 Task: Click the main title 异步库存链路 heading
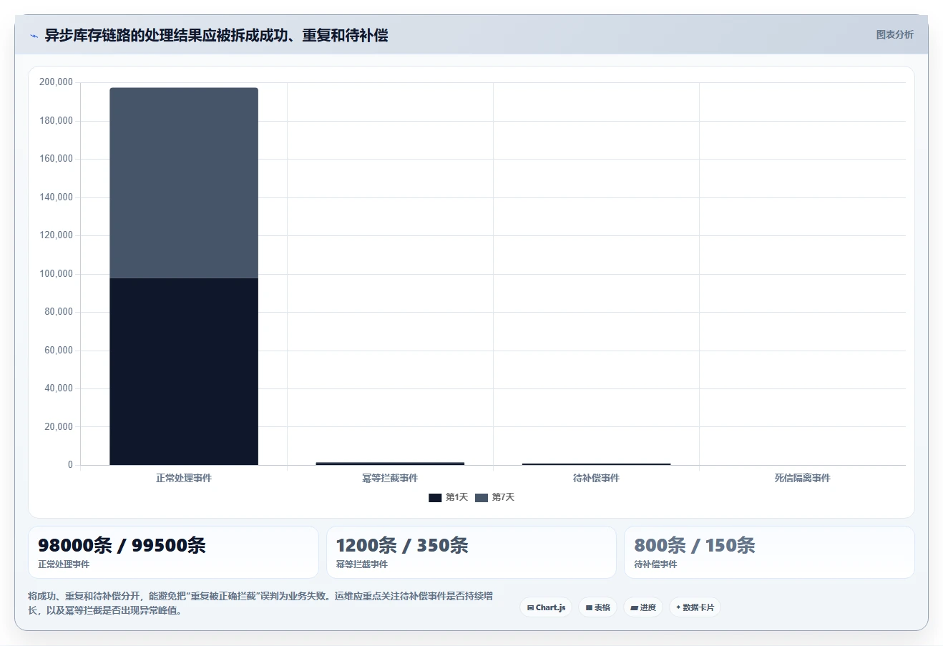217,35
